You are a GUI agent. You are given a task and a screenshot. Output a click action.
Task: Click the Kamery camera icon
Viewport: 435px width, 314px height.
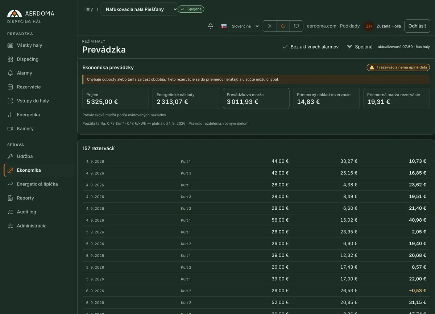[x=10, y=129]
